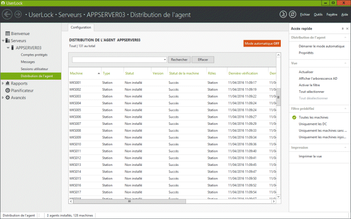Click green check next to Toutes les machines
Viewport: 351px width, 219px height.
tap(294, 117)
